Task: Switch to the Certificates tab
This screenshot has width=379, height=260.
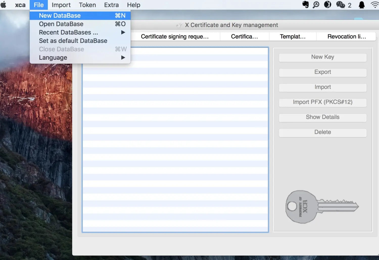Action: click(x=245, y=37)
